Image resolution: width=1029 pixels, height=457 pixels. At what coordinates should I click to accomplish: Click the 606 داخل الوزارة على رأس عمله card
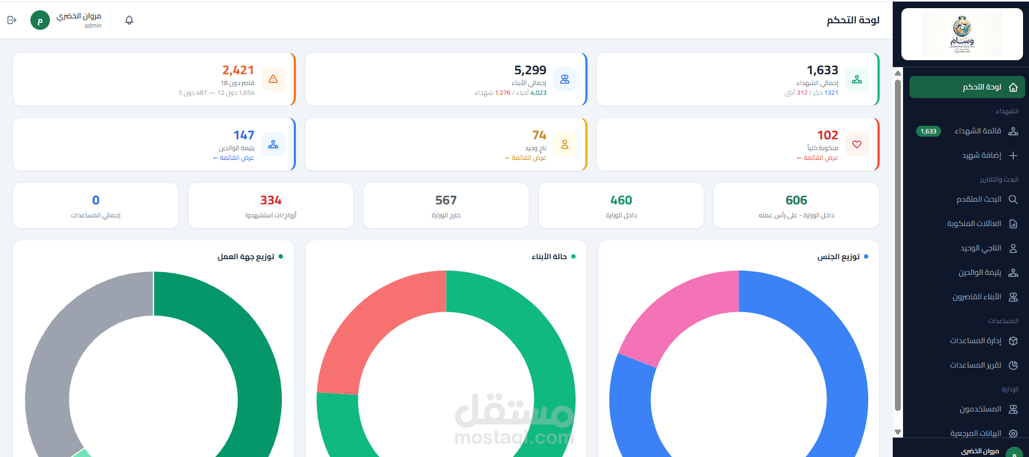(x=796, y=205)
